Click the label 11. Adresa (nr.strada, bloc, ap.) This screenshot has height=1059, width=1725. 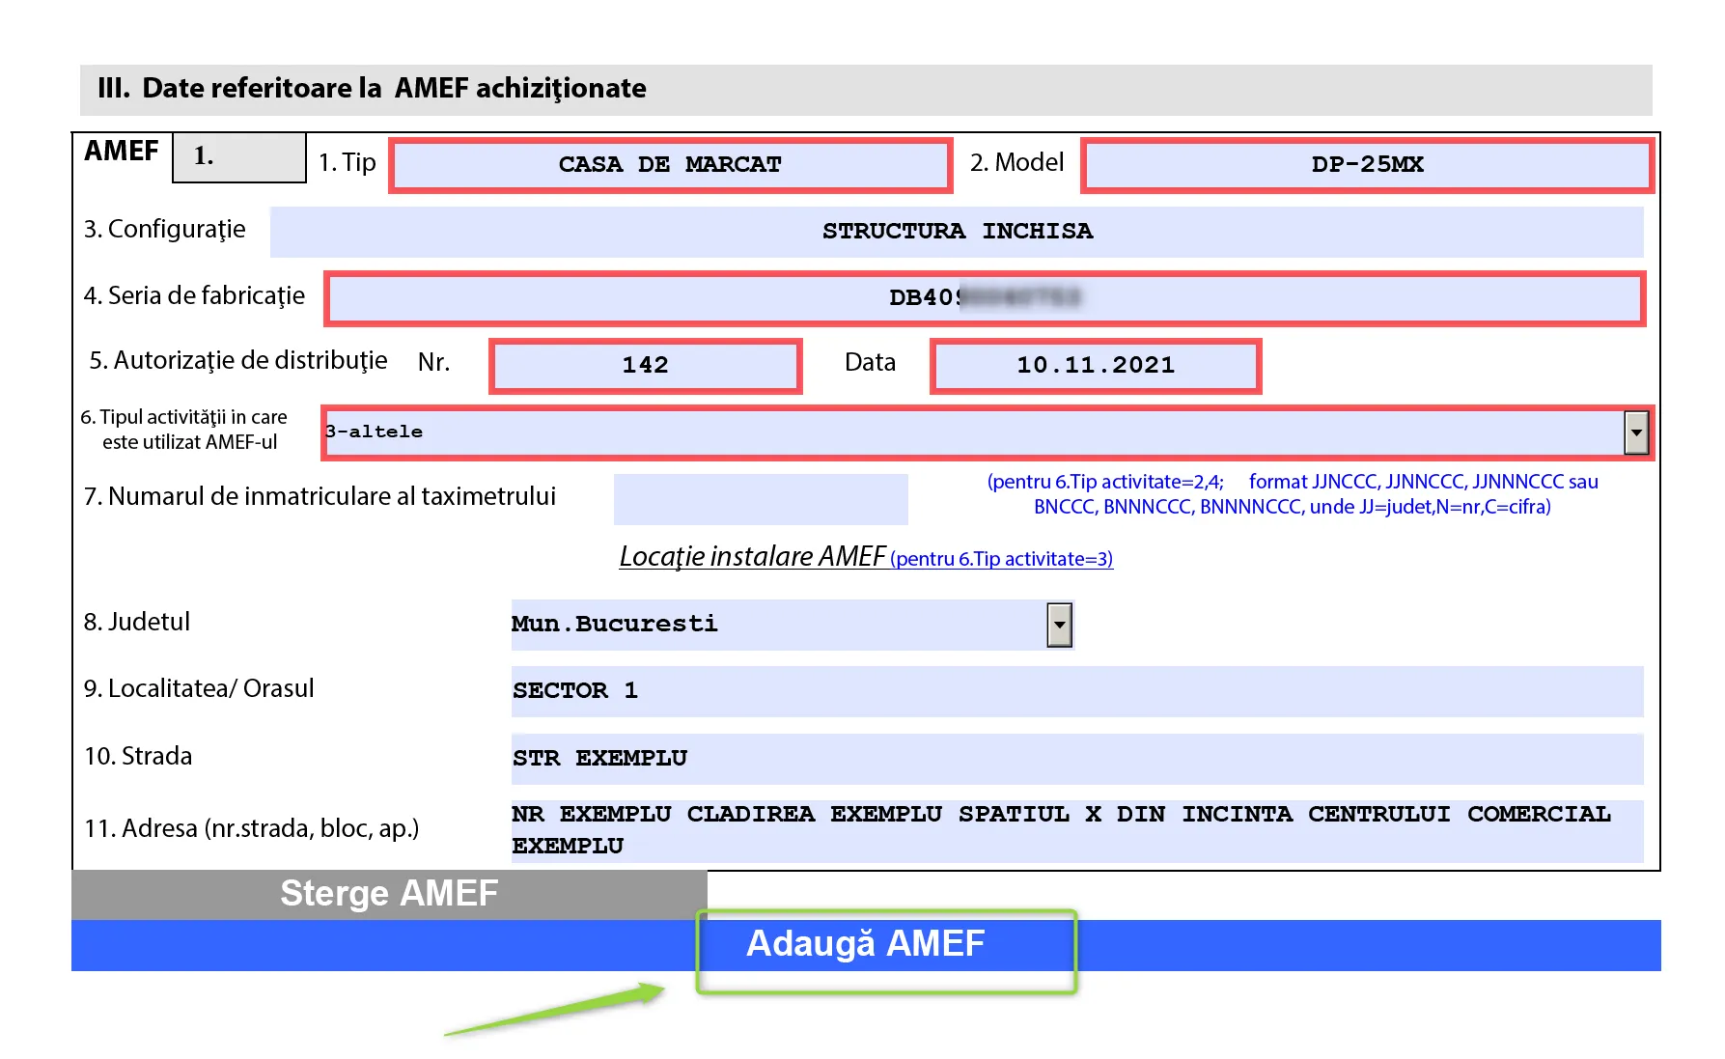click(x=252, y=828)
